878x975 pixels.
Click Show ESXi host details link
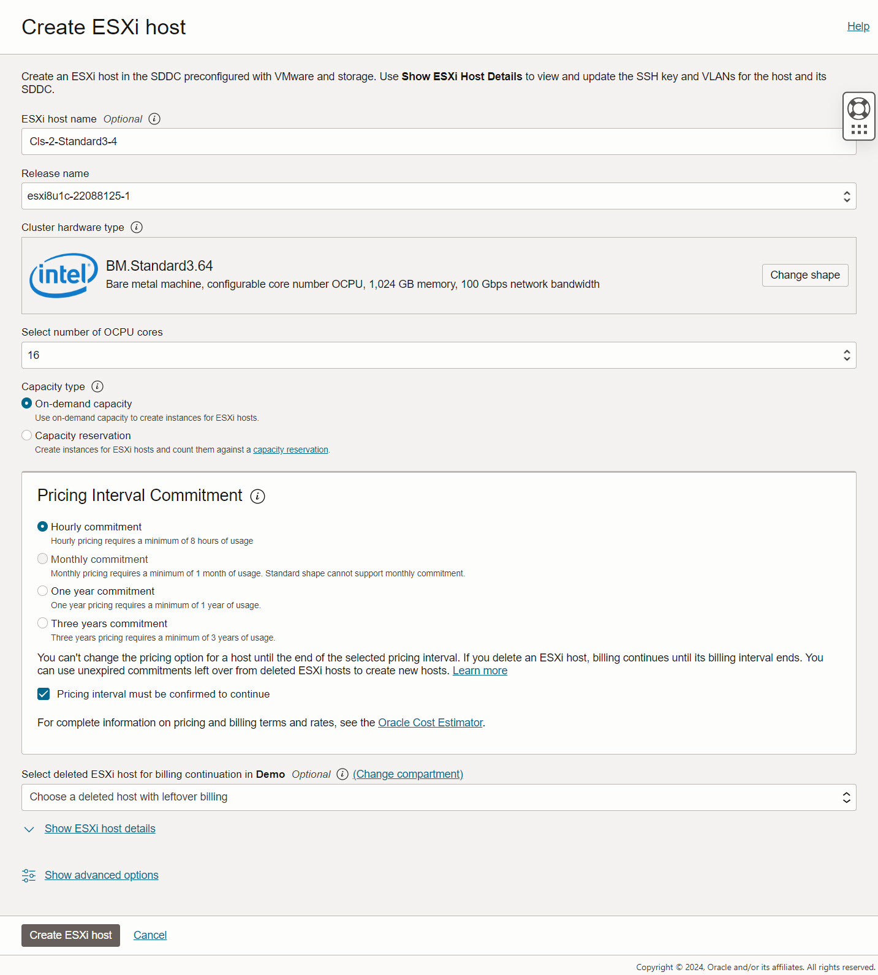point(100,829)
